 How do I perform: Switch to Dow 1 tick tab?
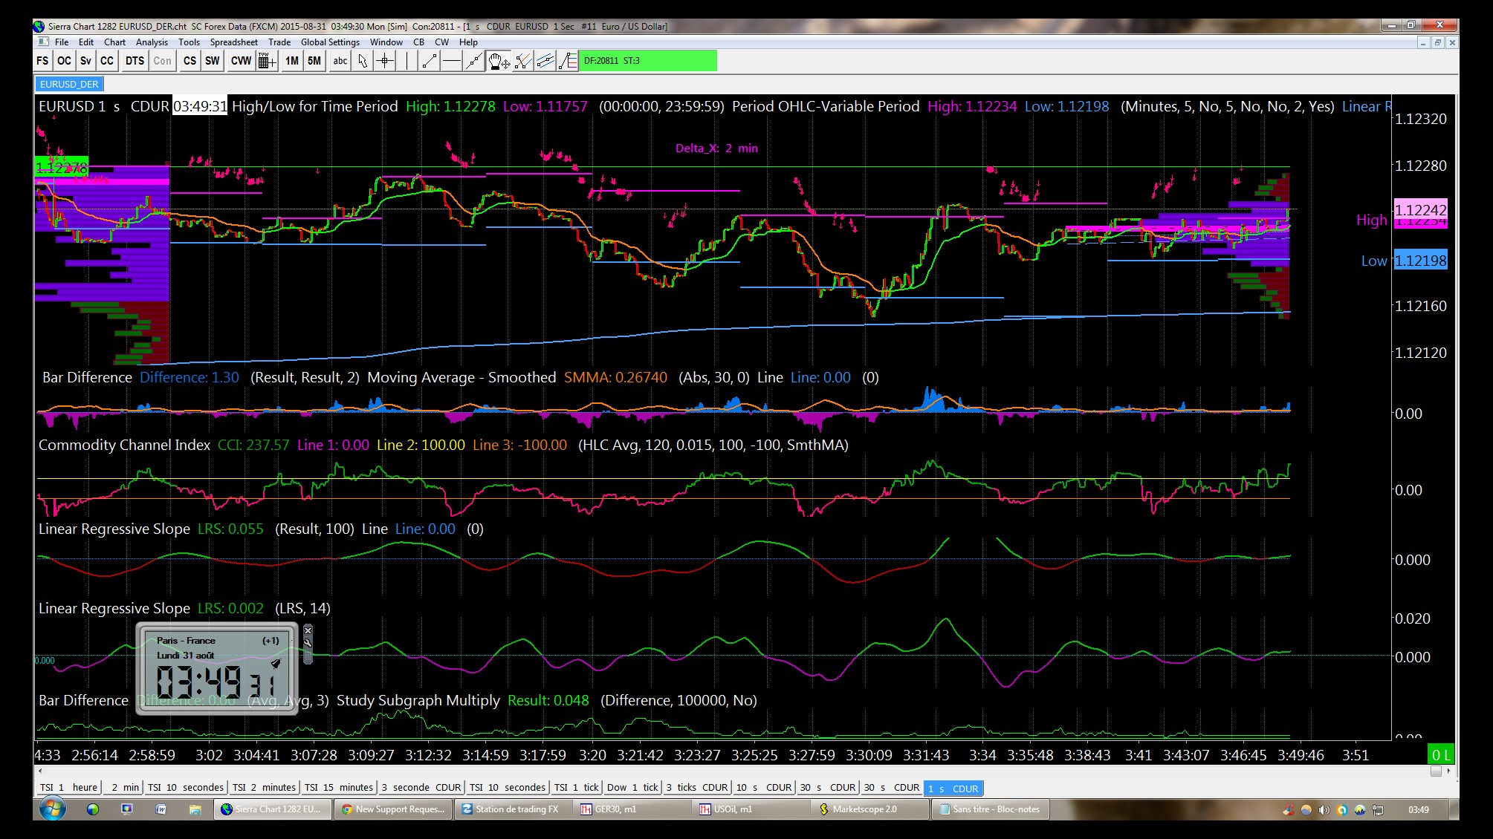[632, 788]
